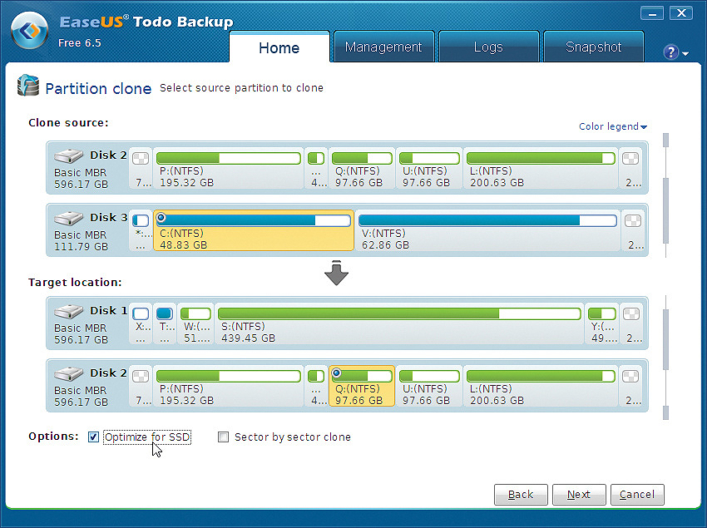Image resolution: width=707 pixels, height=528 pixels.
Task: Click the EaseUS logo icon
Action: point(30,31)
